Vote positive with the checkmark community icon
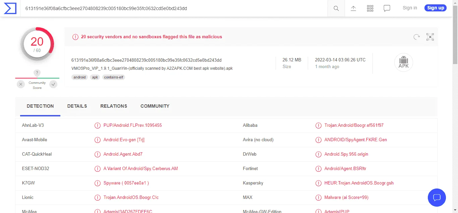458x213 pixels. pyautogui.click(x=53, y=84)
